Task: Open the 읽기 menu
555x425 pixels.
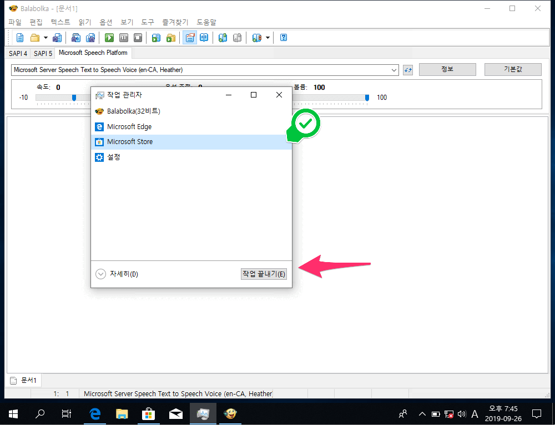Action: coord(84,22)
